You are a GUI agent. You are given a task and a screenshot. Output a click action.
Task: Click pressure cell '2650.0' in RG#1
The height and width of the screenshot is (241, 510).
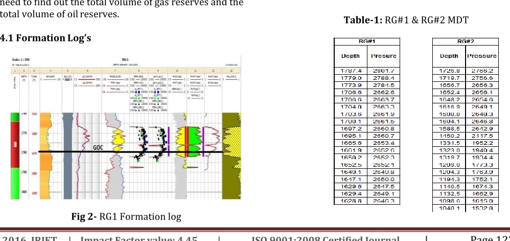[383, 179]
